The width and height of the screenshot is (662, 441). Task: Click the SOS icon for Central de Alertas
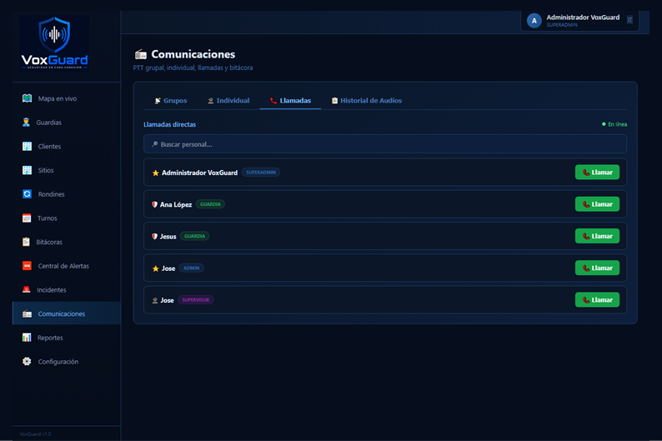(27, 266)
